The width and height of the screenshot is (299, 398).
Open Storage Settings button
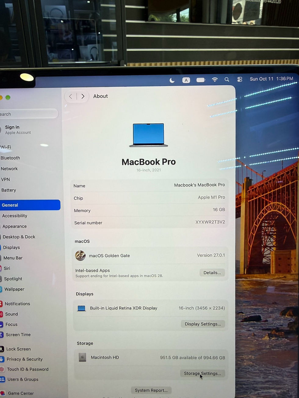point(203,373)
